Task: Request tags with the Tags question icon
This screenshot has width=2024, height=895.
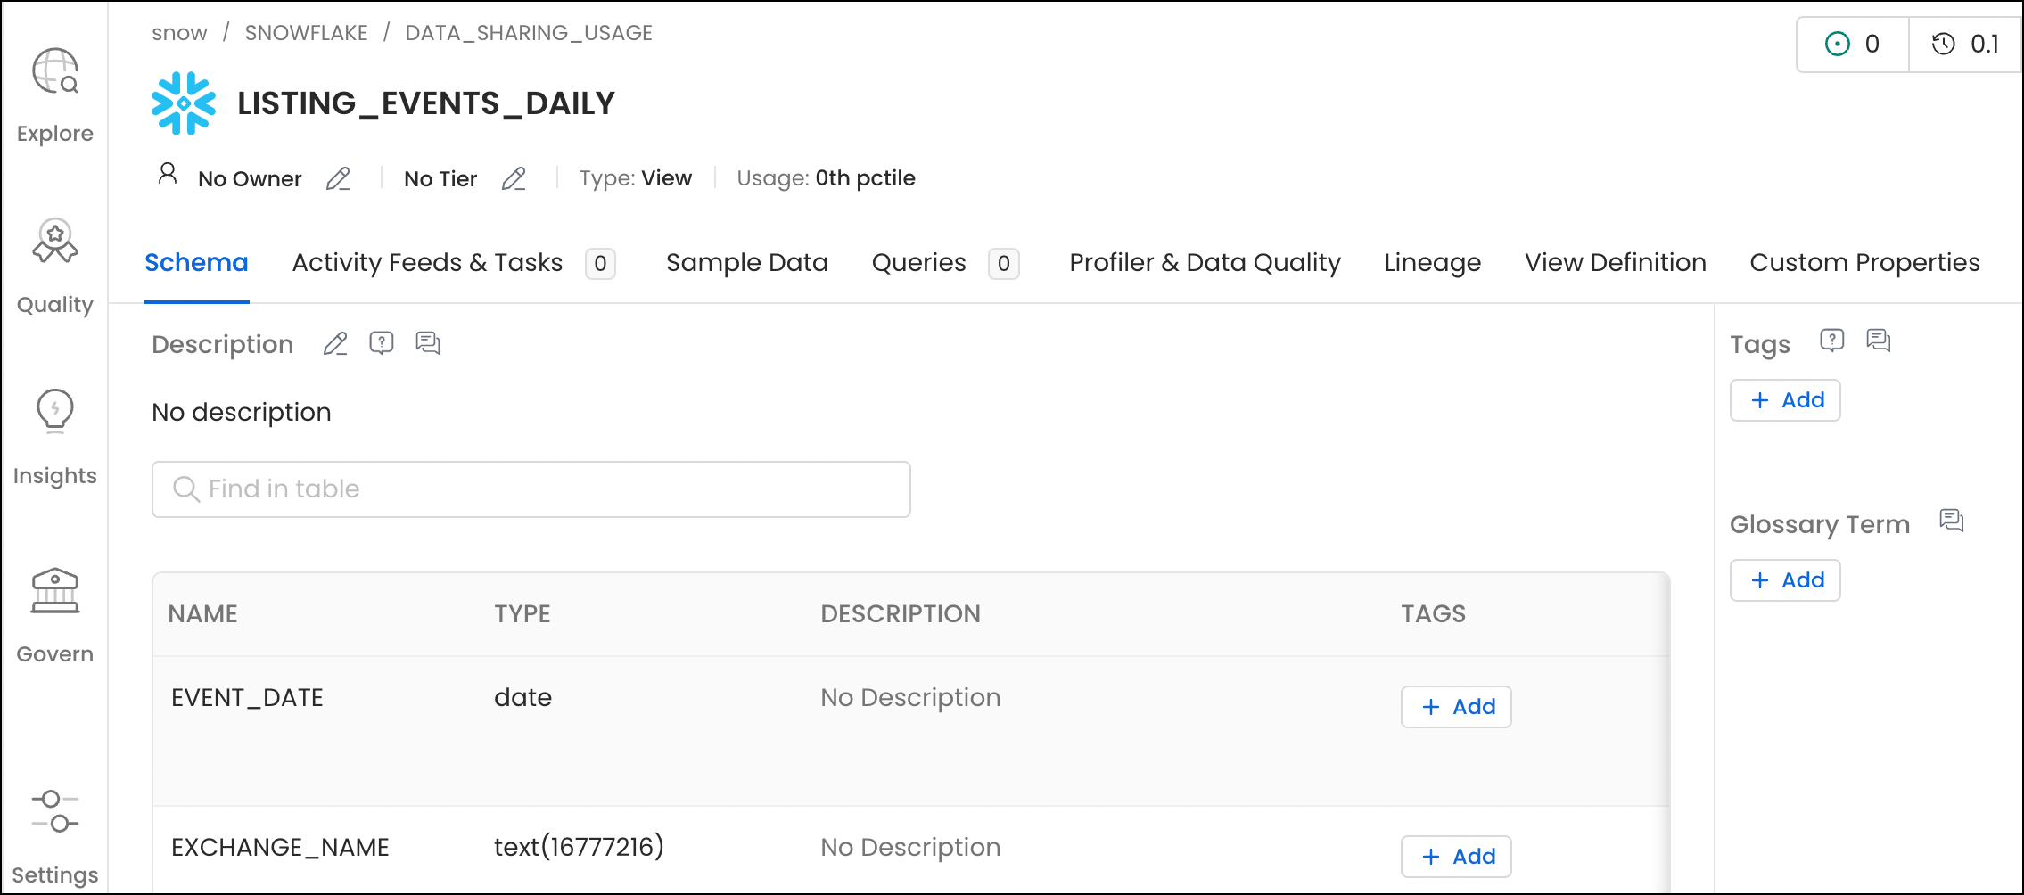Action: pyautogui.click(x=1831, y=341)
